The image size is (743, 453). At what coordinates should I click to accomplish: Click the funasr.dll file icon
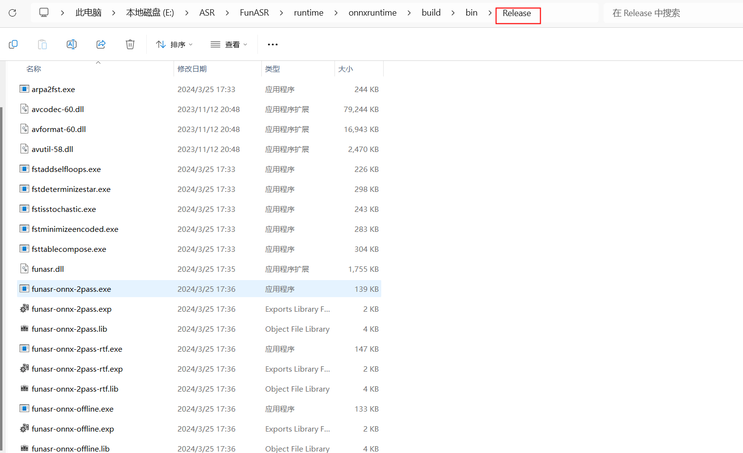(x=24, y=268)
